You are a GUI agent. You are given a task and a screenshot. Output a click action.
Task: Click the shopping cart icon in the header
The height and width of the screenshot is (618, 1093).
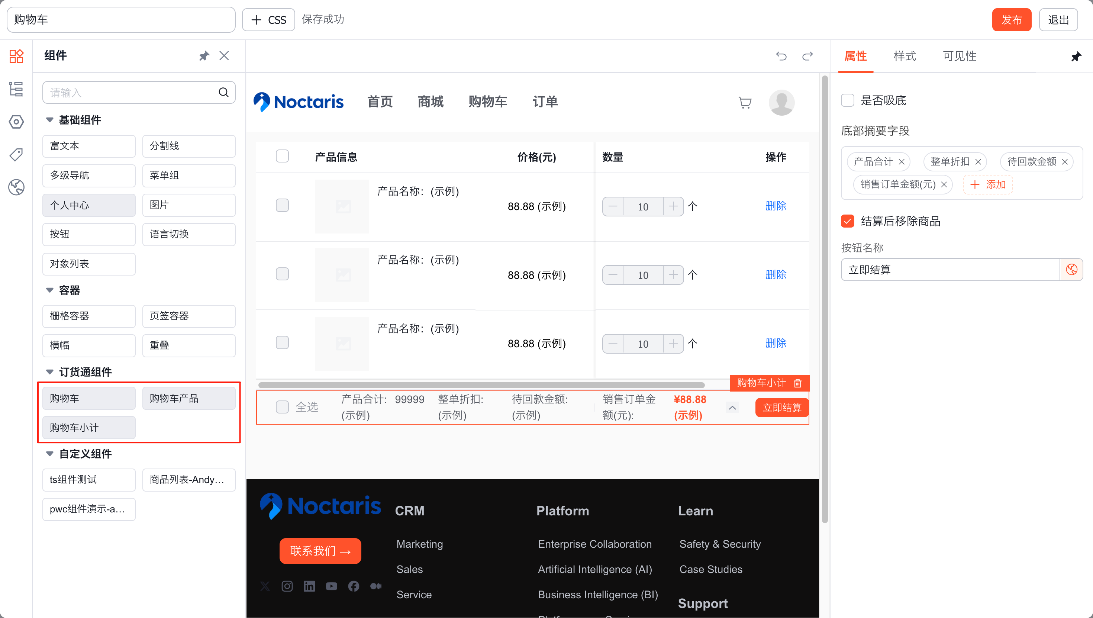745,102
